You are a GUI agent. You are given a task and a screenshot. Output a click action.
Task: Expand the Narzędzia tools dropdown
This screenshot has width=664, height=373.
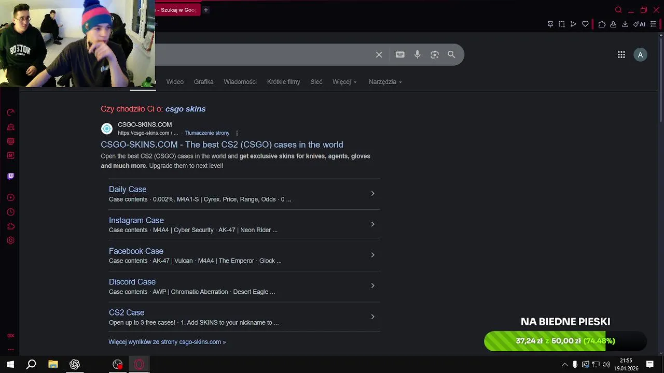(x=385, y=82)
